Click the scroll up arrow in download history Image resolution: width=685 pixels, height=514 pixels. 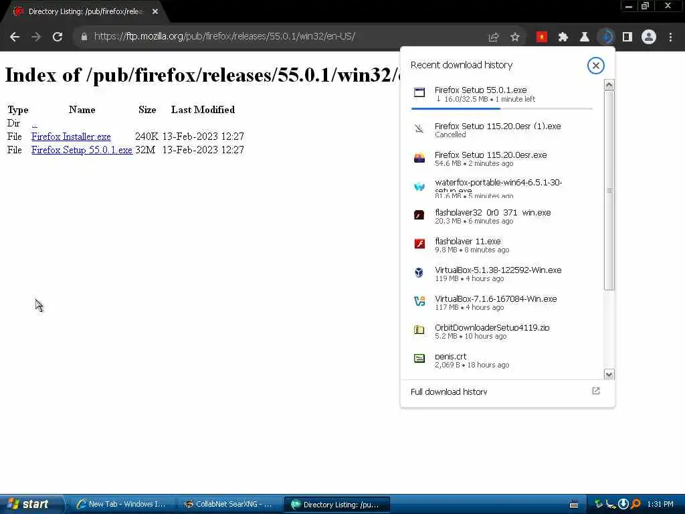[609, 85]
